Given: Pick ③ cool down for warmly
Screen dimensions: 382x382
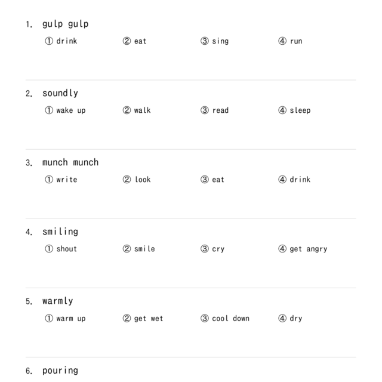Looking at the screenshot, I should (225, 318).
